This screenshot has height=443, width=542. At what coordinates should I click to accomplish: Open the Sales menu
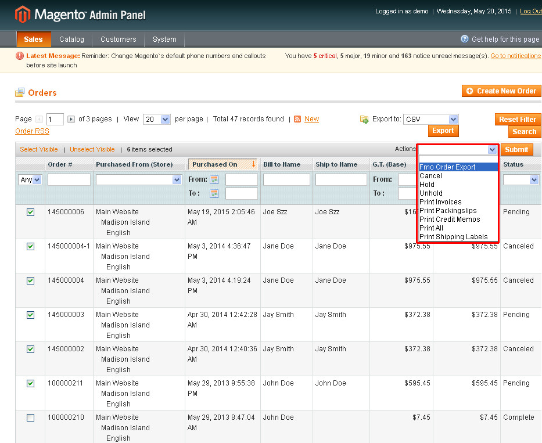[33, 39]
